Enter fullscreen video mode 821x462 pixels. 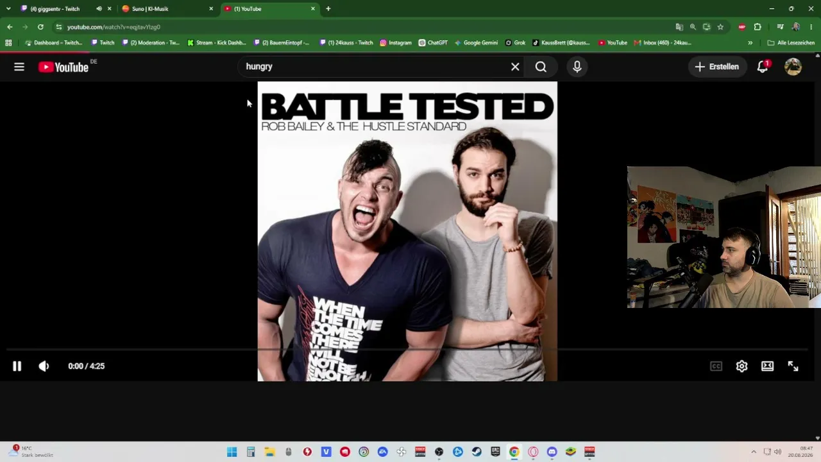pos(793,366)
